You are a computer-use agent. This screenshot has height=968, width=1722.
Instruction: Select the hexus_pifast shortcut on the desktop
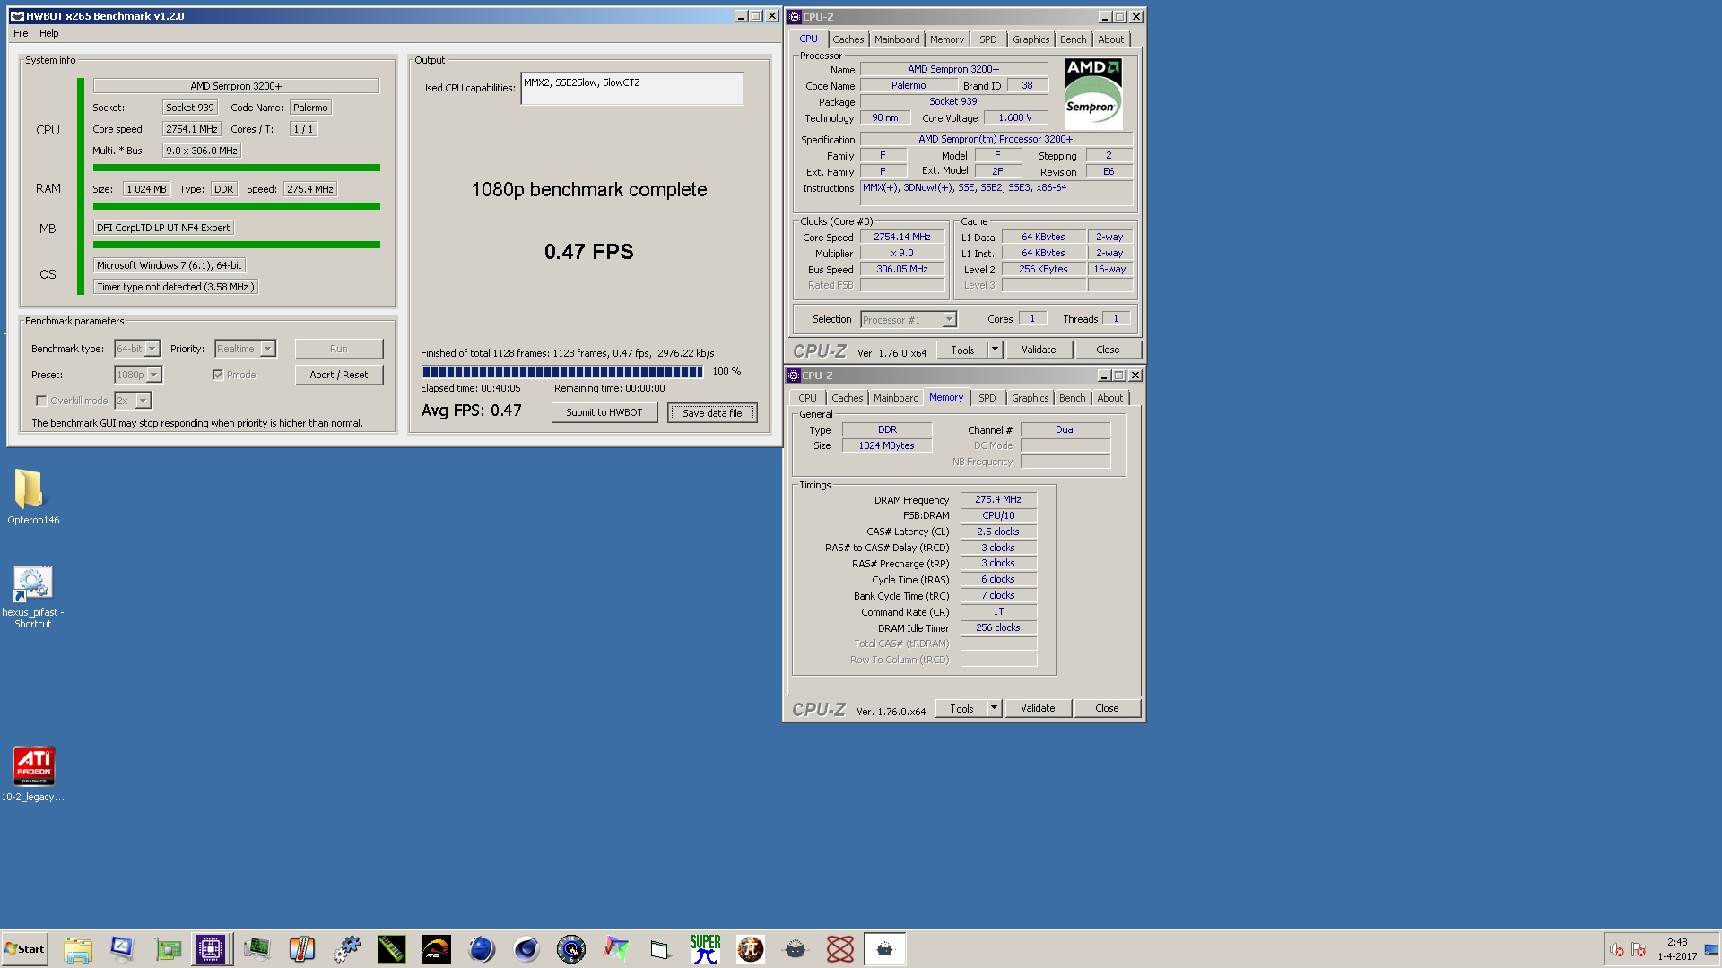tap(33, 597)
